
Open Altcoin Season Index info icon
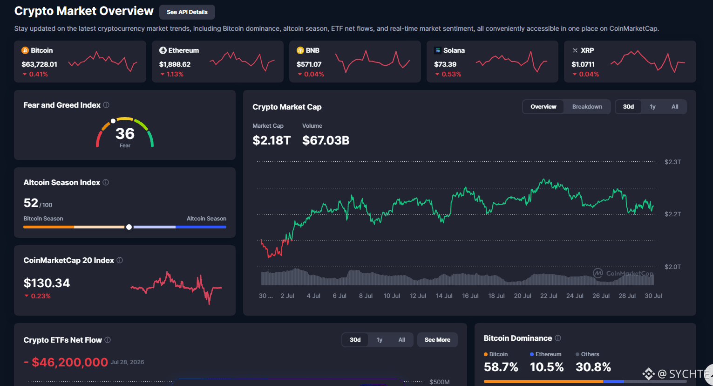(106, 182)
